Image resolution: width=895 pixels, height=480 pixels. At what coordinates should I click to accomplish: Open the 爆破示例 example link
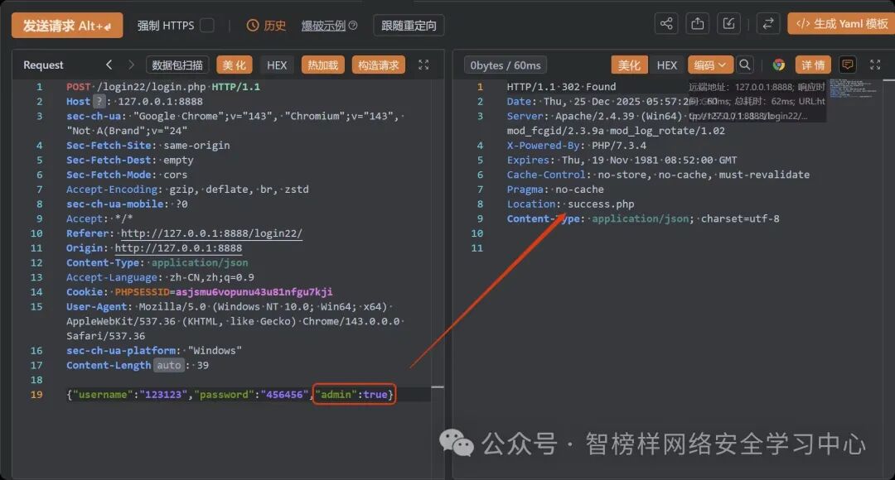click(x=323, y=26)
